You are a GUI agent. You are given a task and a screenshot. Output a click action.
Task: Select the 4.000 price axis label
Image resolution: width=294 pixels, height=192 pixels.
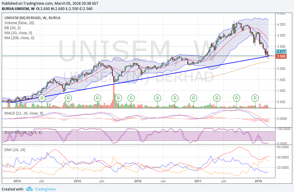[281, 24]
